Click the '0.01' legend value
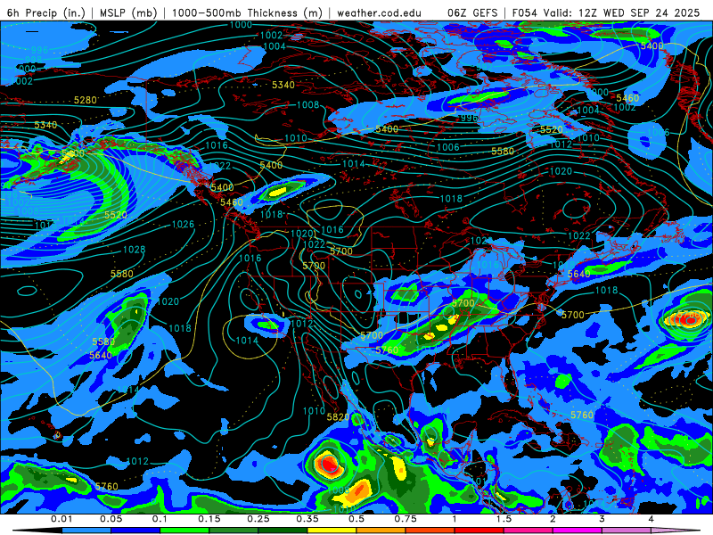The width and height of the screenshot is (713, 535). tap(61, 519)
